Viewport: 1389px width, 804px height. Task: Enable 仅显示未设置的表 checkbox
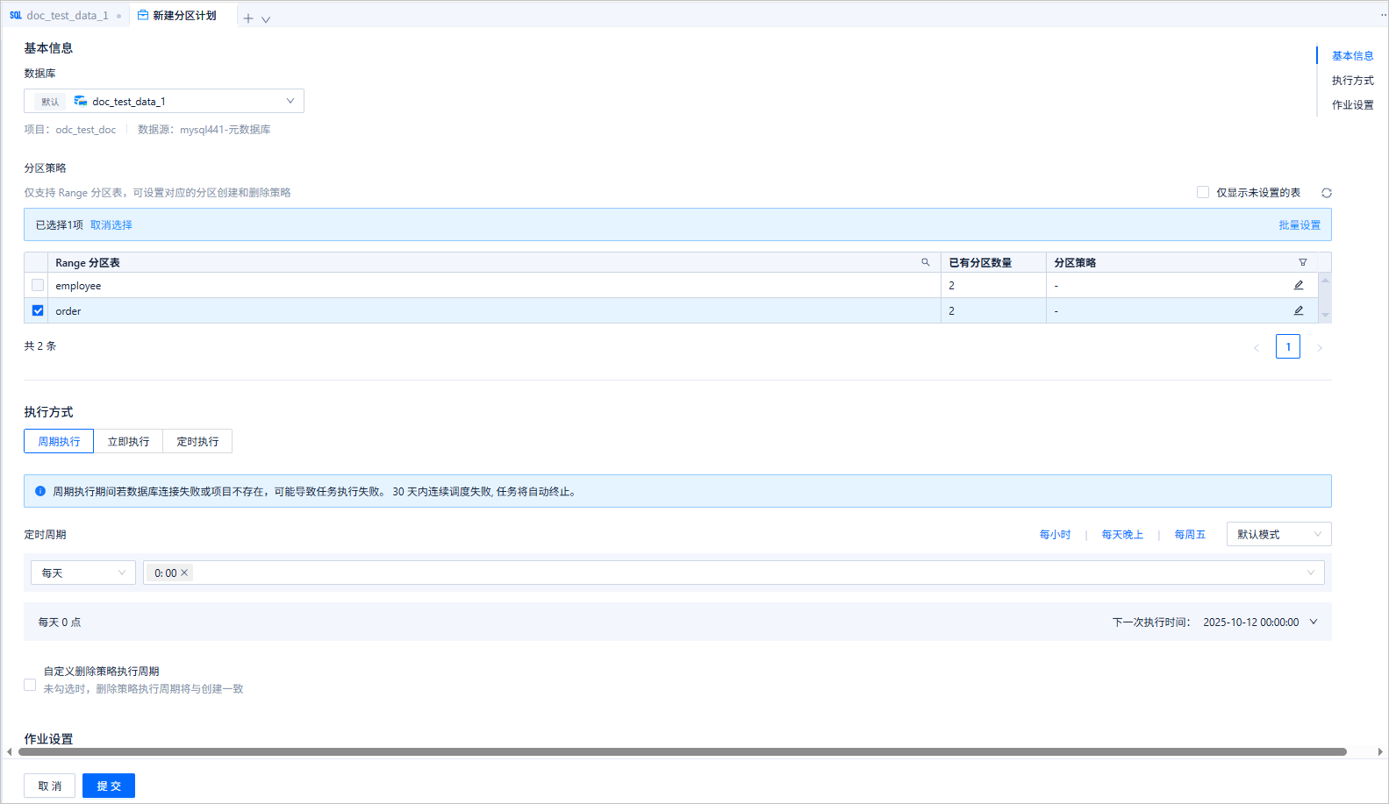pyautogui.click(x=1203, y=192)
